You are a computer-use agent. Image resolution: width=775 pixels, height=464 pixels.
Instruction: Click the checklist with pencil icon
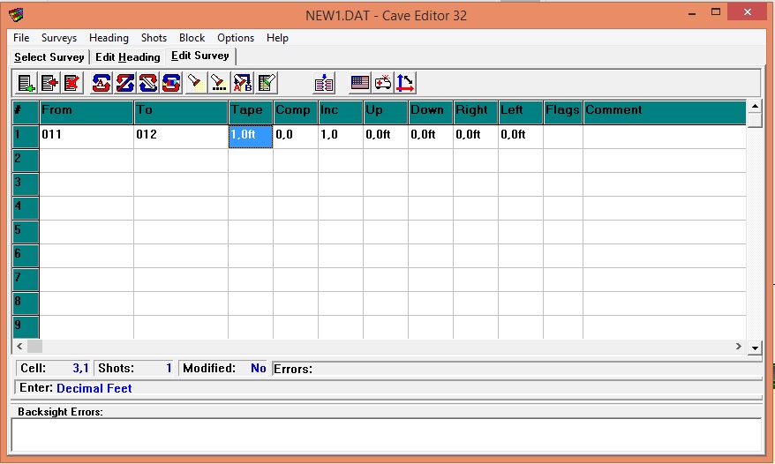click(266, 84)
